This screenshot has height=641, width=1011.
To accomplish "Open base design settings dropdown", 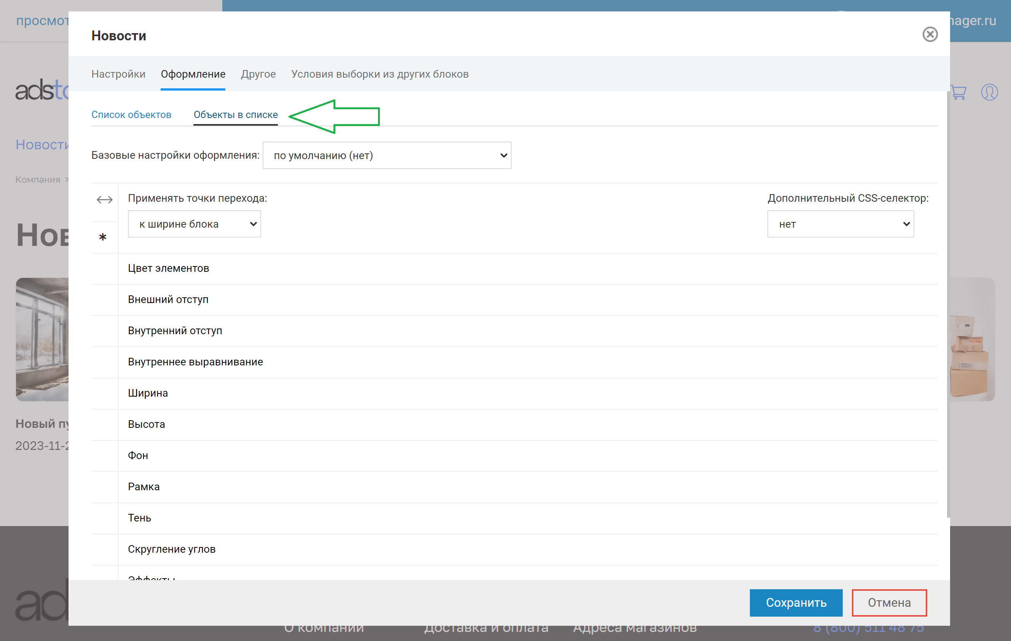I will tap(387, 155).
